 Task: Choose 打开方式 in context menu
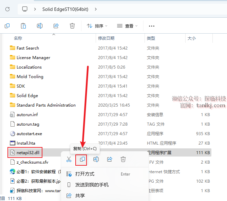tap(105, 174)
